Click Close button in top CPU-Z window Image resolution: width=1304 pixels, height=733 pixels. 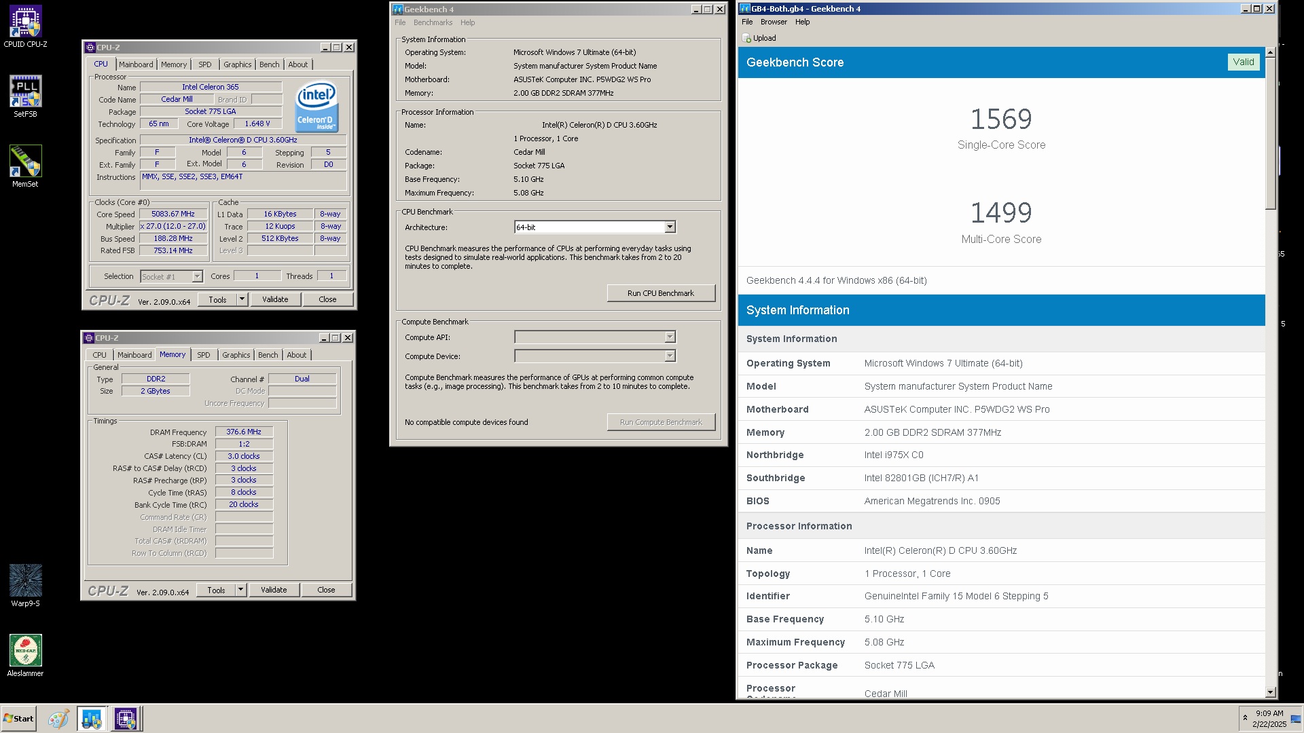[x=327, y=299]
